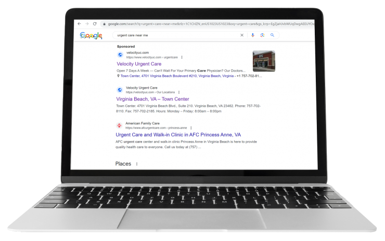The image size is (385, 241).
Task: Open Google Lens image search icon
Action: (262, 35)
